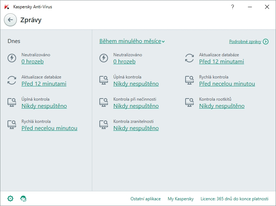Click the license 365 days status text
The image size is (276, 206).
[234, 199]
